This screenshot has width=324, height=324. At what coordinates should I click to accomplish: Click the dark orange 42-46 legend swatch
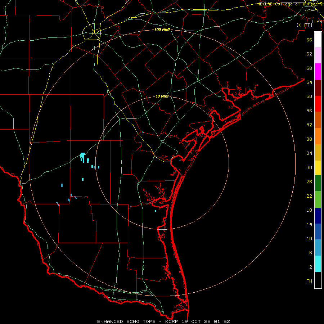(x=318, y=120)
